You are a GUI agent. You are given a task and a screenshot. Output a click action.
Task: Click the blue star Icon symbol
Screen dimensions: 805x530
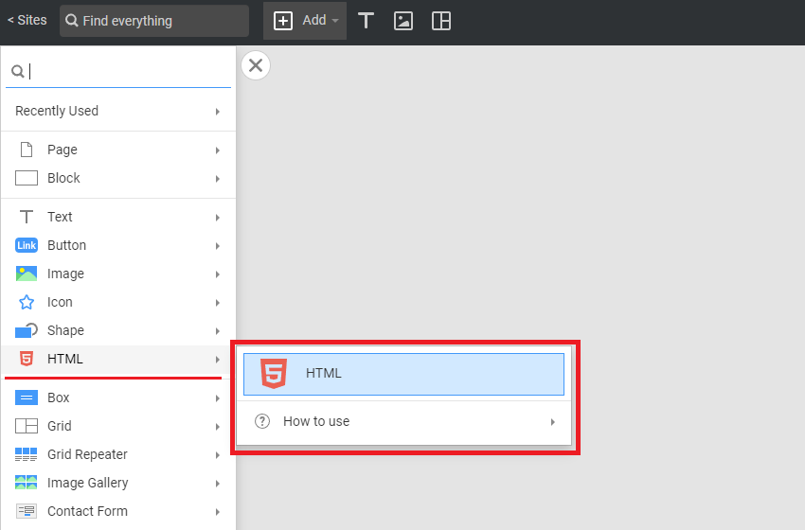click(27, 302)
